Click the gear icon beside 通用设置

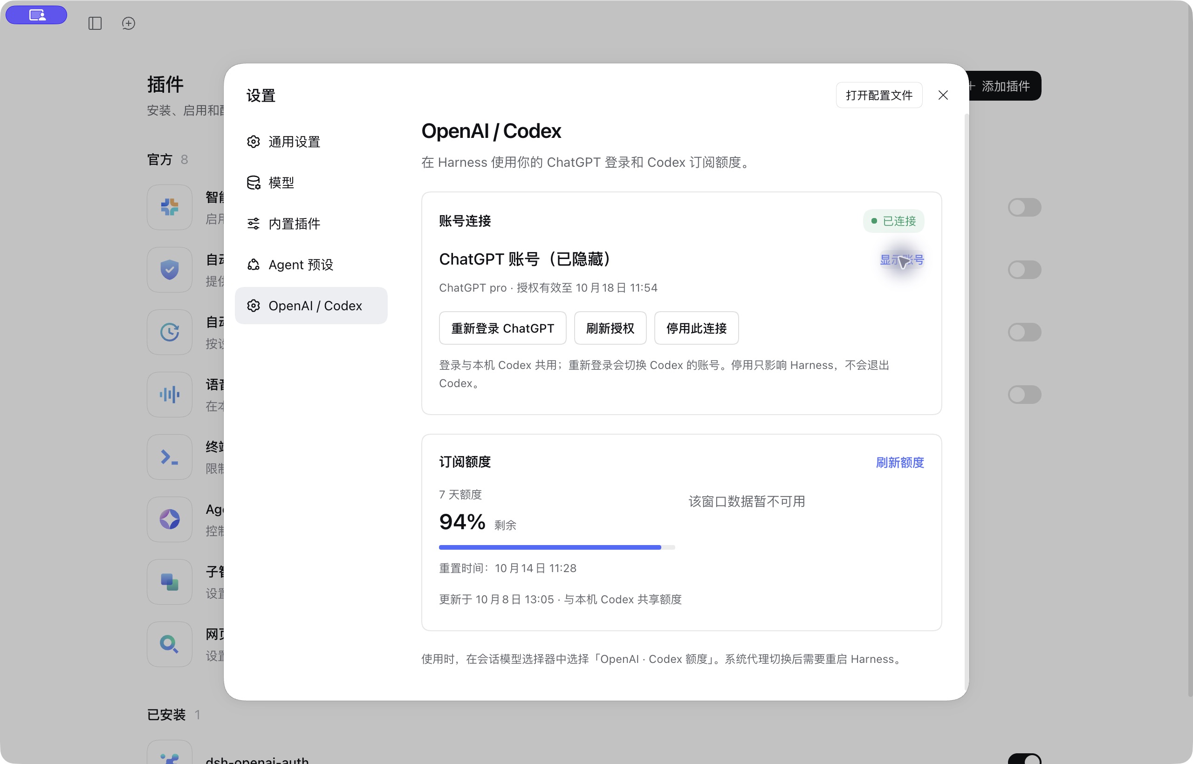tap(254, 142)
